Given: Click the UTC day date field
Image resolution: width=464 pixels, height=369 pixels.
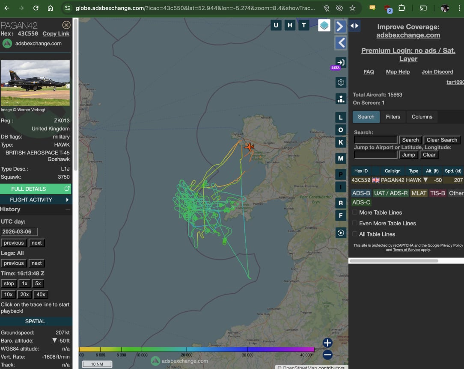Looking at the screenshot, I should 19,232.
